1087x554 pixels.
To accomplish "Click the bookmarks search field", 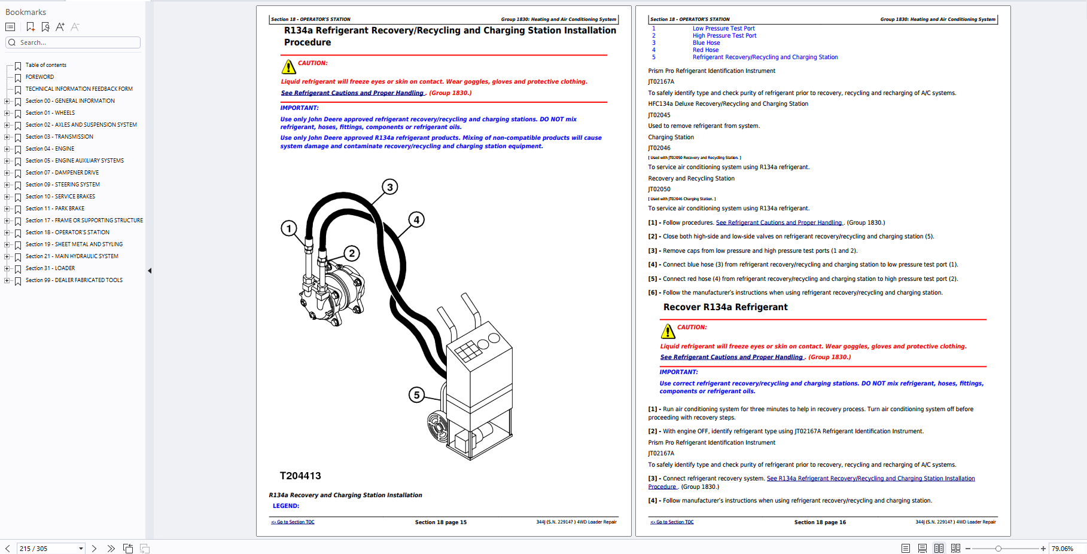I will point(78,42).
